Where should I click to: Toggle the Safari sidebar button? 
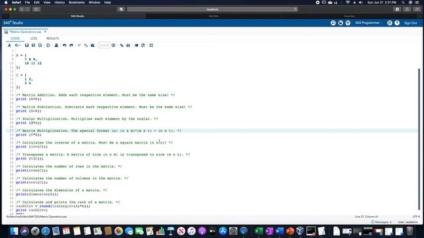[36, 9]
